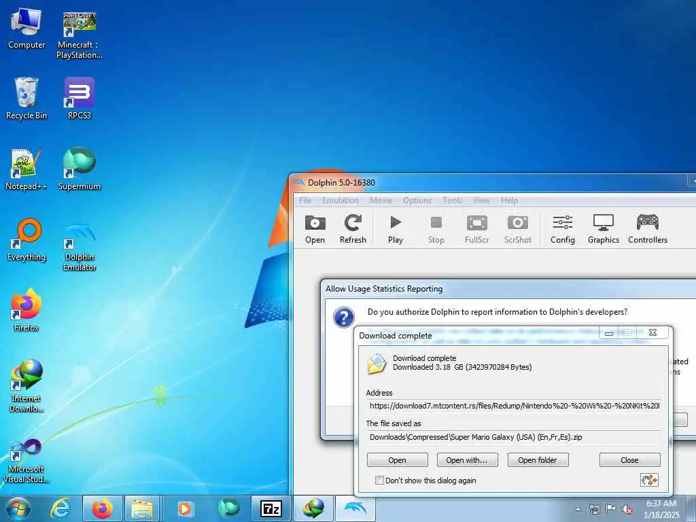
Task: Select the Internet Download Manager desktop shortcut
Action: point(27,386)
